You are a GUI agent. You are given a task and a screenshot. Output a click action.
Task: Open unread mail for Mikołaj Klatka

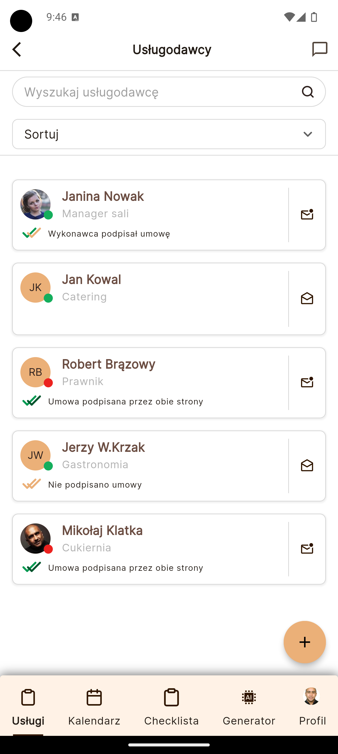[x=307, y=549]
